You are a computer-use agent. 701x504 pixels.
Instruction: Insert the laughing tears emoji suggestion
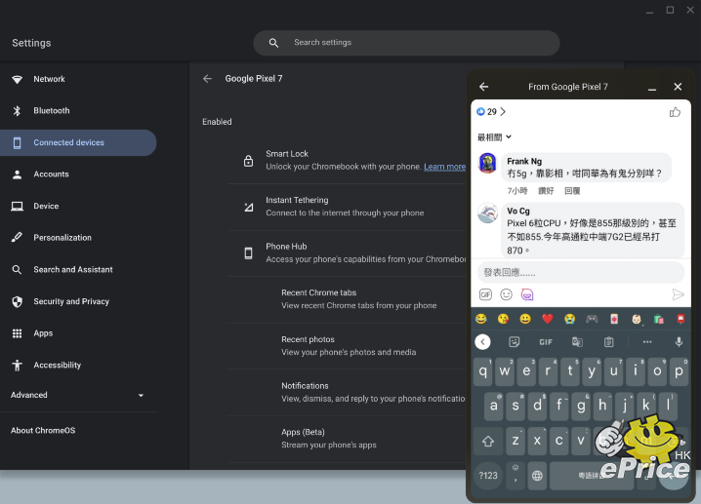pos(481,319)
